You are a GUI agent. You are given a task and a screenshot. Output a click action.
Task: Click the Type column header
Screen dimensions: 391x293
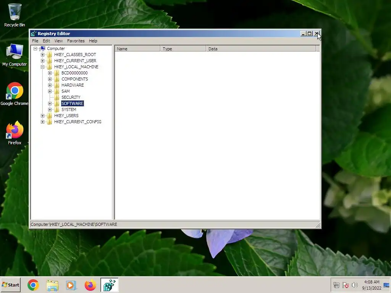[183, 48]
